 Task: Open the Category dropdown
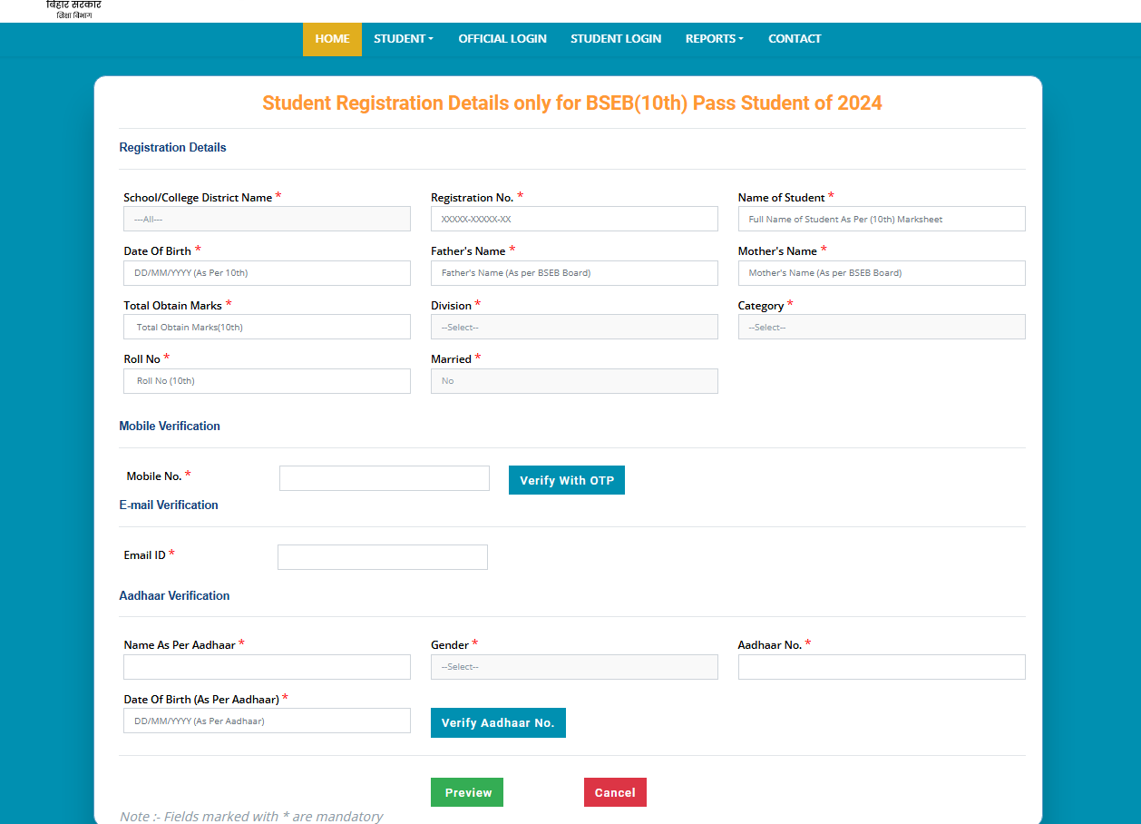(882, 327)
